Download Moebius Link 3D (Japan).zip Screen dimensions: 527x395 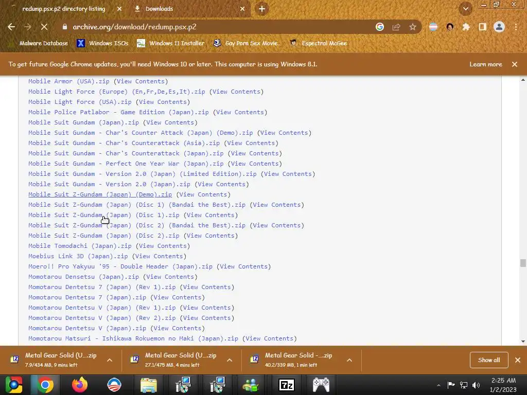pyautogui.click(x=78, y=256)
